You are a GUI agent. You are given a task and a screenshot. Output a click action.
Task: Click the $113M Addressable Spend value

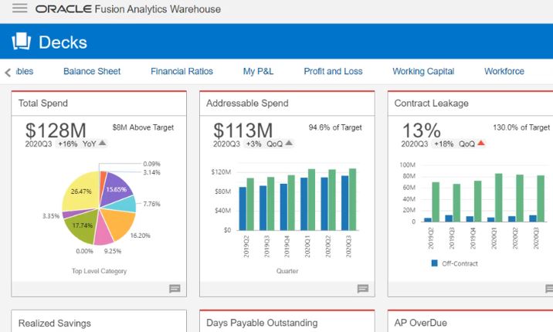(x=243, y=130)
